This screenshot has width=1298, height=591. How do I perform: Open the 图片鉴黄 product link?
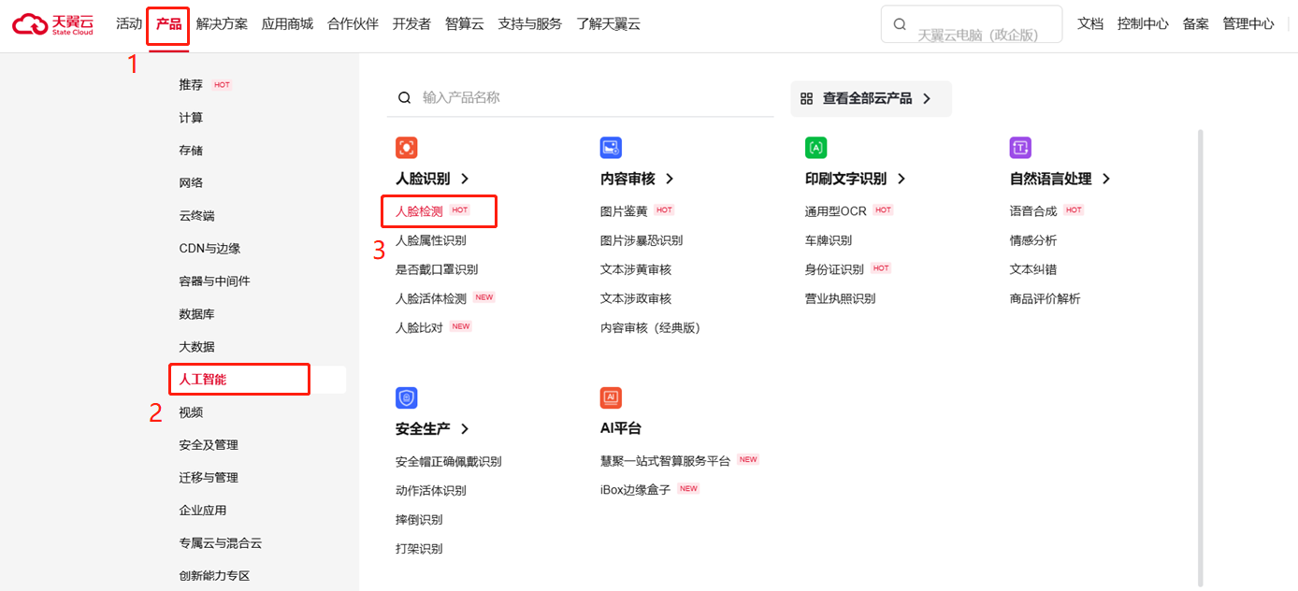pyautogui.click(x=624, y=211)
